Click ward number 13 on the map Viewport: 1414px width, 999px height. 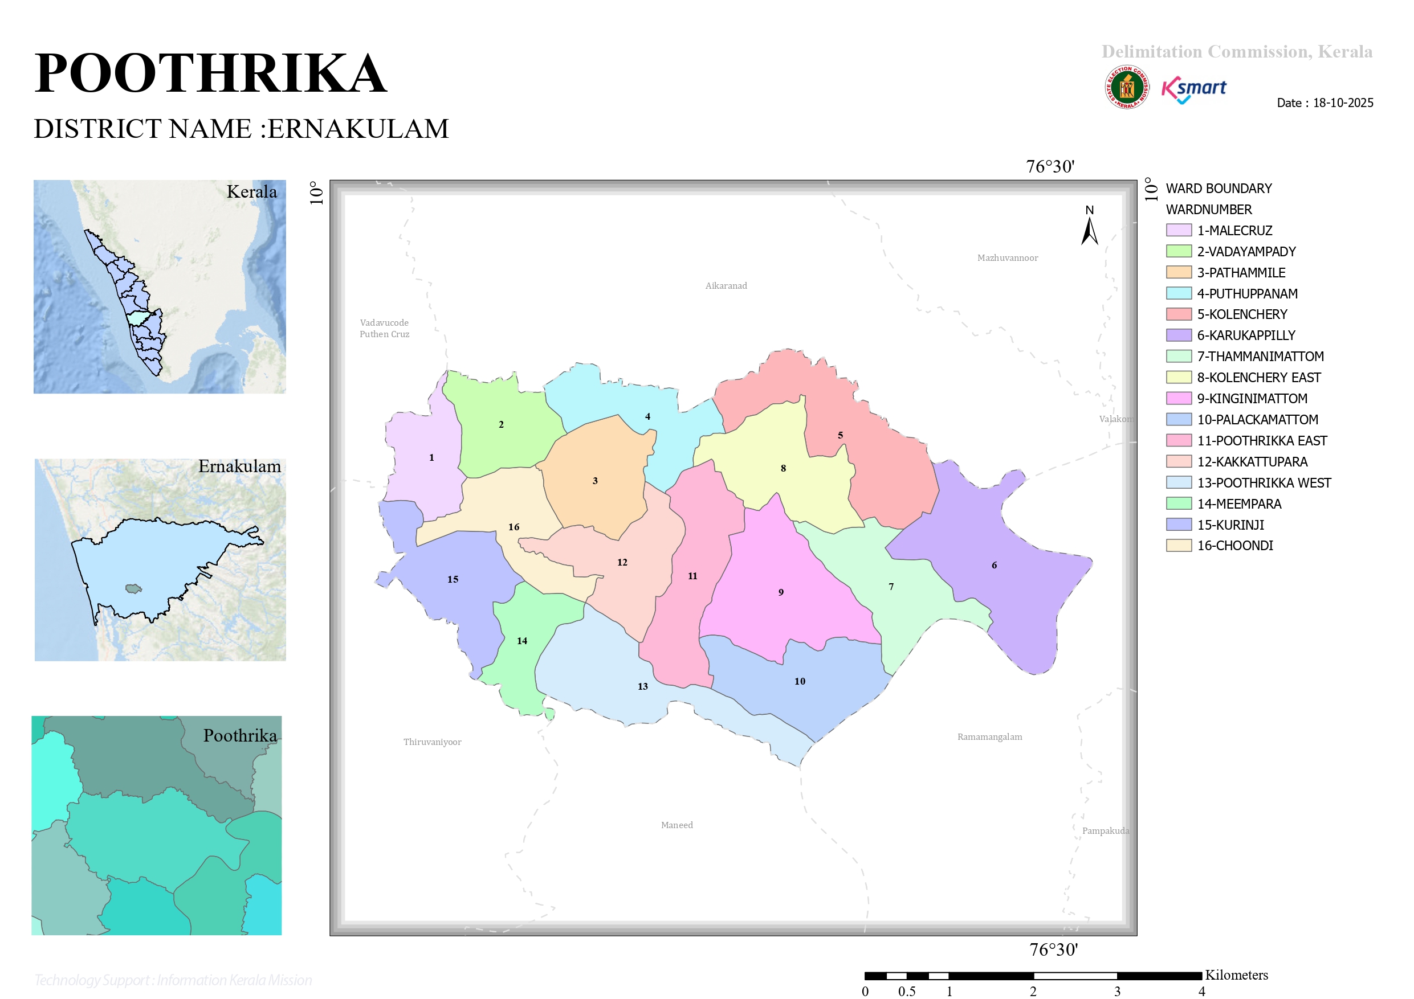click(x=642, y=686)
